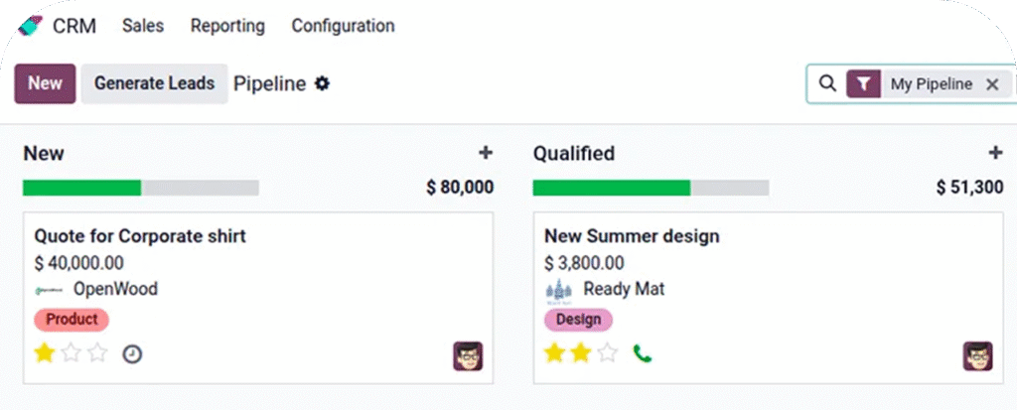This screenshot has width=1017, height=410.
Task: Click the filter funnel icon in search
Action: coord(864,84)
